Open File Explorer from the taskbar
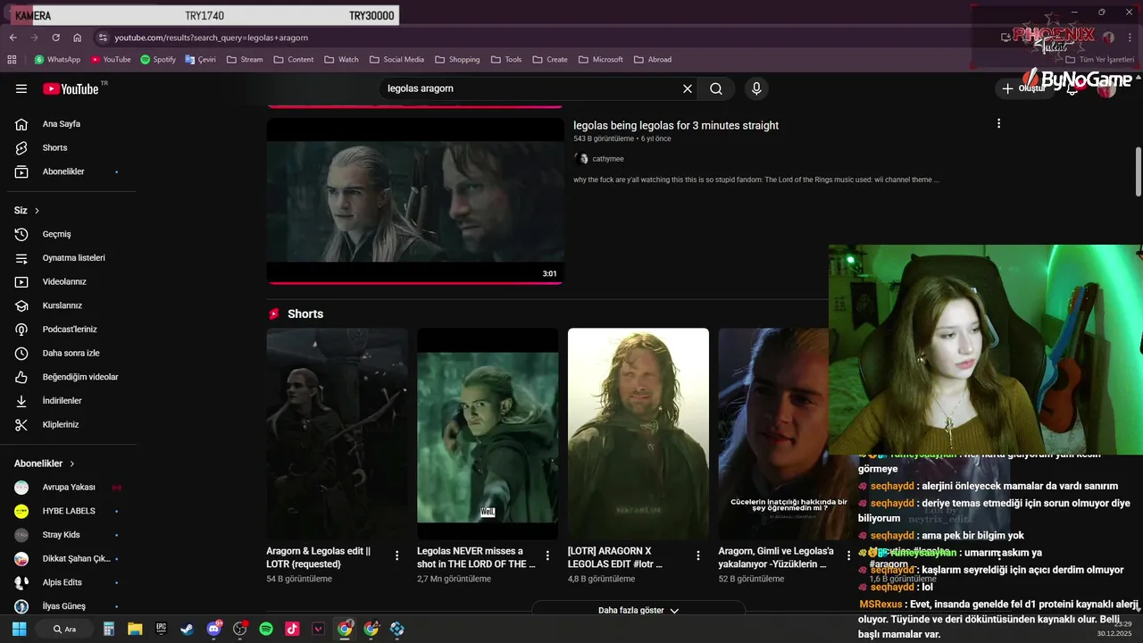This screenshot has height=643, width=1143. click(135, 629)
